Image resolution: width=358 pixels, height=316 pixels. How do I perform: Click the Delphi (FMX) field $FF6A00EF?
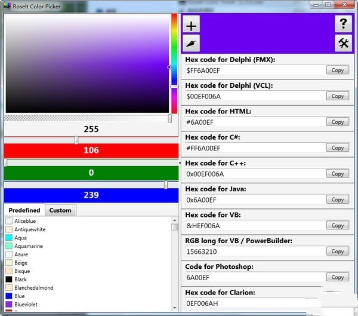pyautogui.click(x=256, y=70)
